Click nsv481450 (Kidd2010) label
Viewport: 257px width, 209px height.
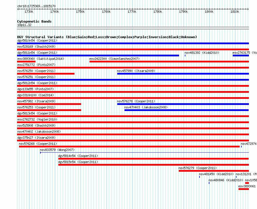(x=216, y=174)
